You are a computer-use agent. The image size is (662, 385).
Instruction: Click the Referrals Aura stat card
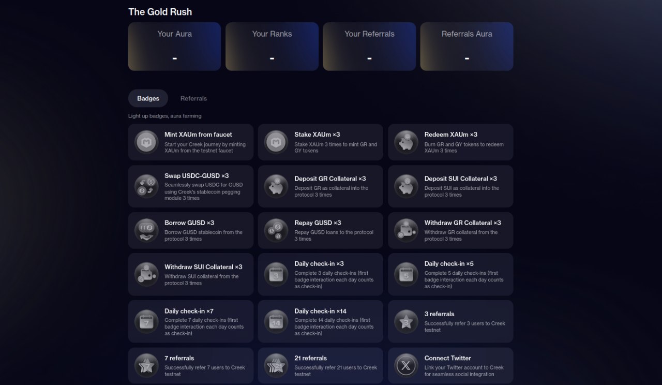(x=467, y=47)
